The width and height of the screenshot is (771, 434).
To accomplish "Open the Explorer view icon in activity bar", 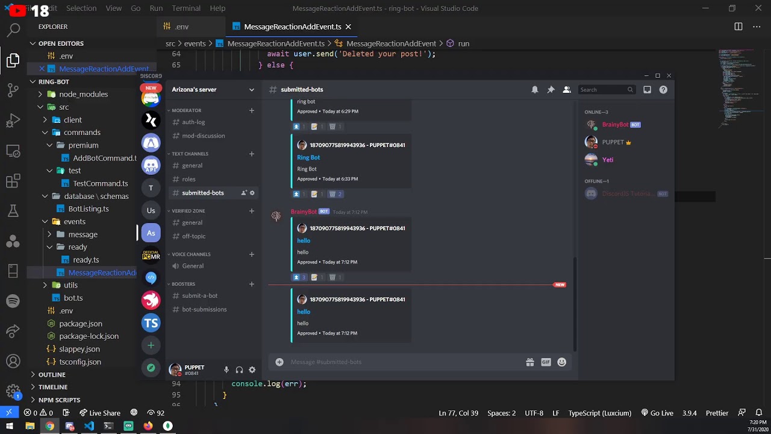I will [x=13, y=60].
